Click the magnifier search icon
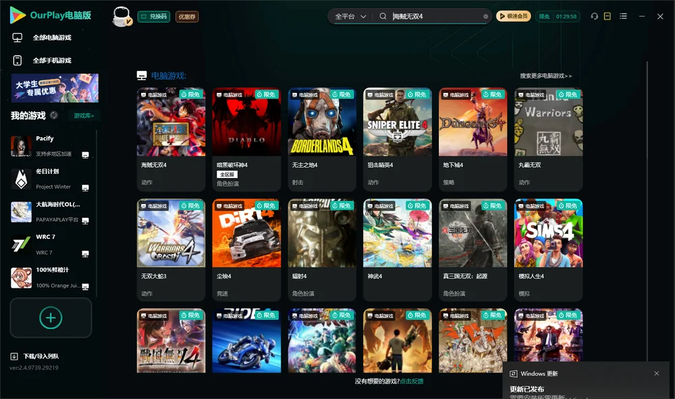Viewport: 675px width, 399px height. pos(383,16)
